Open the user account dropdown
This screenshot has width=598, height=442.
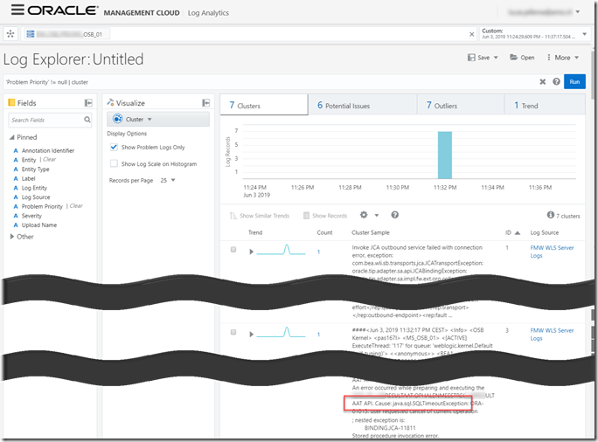577,12
